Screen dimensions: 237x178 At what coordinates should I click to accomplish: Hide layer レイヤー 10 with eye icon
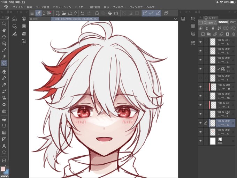[200, 96]
